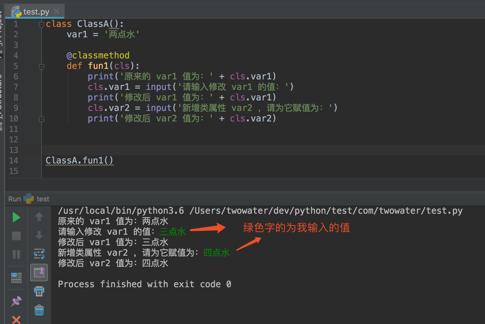The height and width of the screenshot is (324, 485).
Task: Click 'cls.var1 = input' on line 7
Action: (129, 87)
